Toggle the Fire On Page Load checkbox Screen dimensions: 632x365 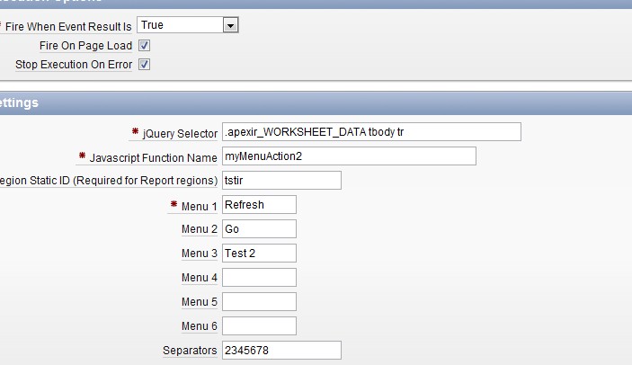[x=145, y=46]
